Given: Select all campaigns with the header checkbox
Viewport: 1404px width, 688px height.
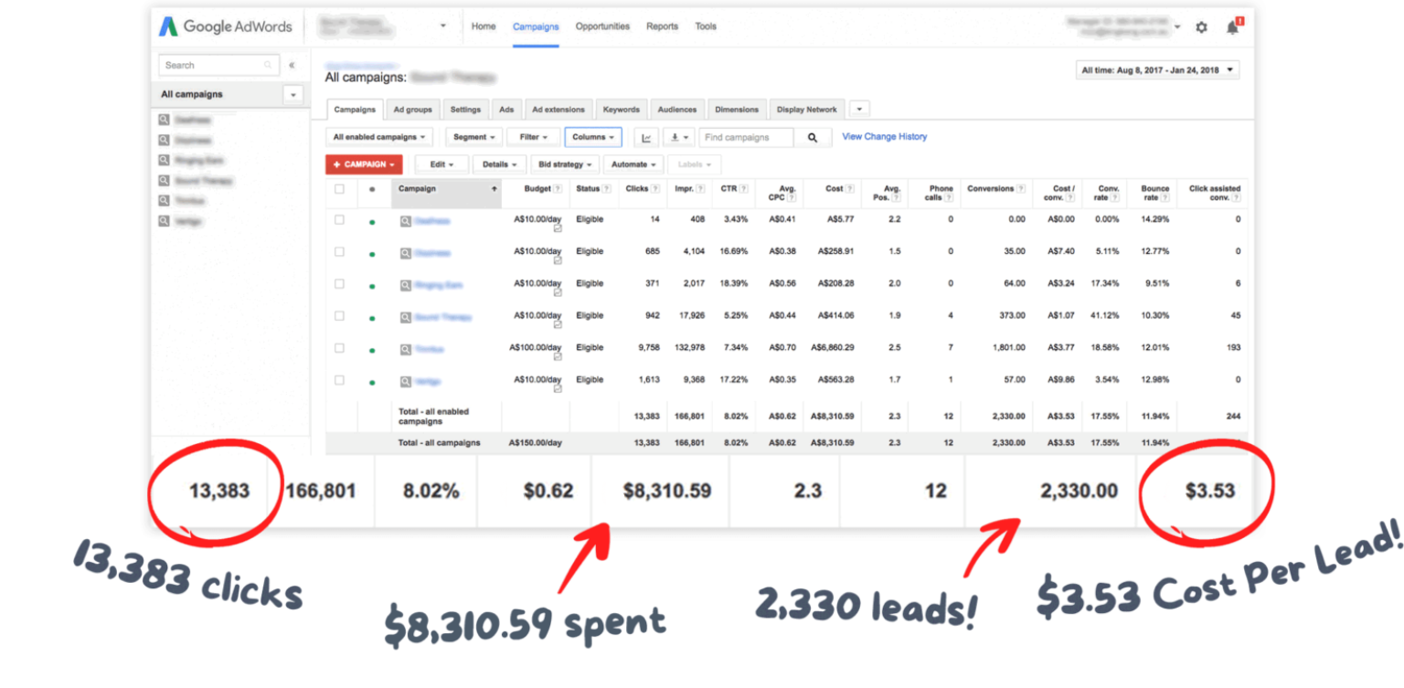Looking at the screenshot, I should click(x=339, y=188).
